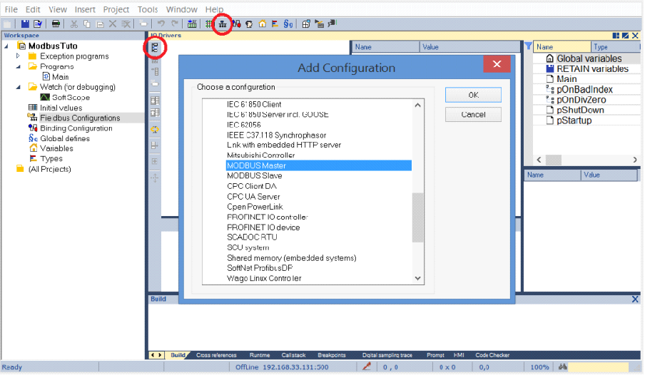This screenshot has height=375, width=645.
Task: Select Global variables in variables panel
Action: point(589,58)
